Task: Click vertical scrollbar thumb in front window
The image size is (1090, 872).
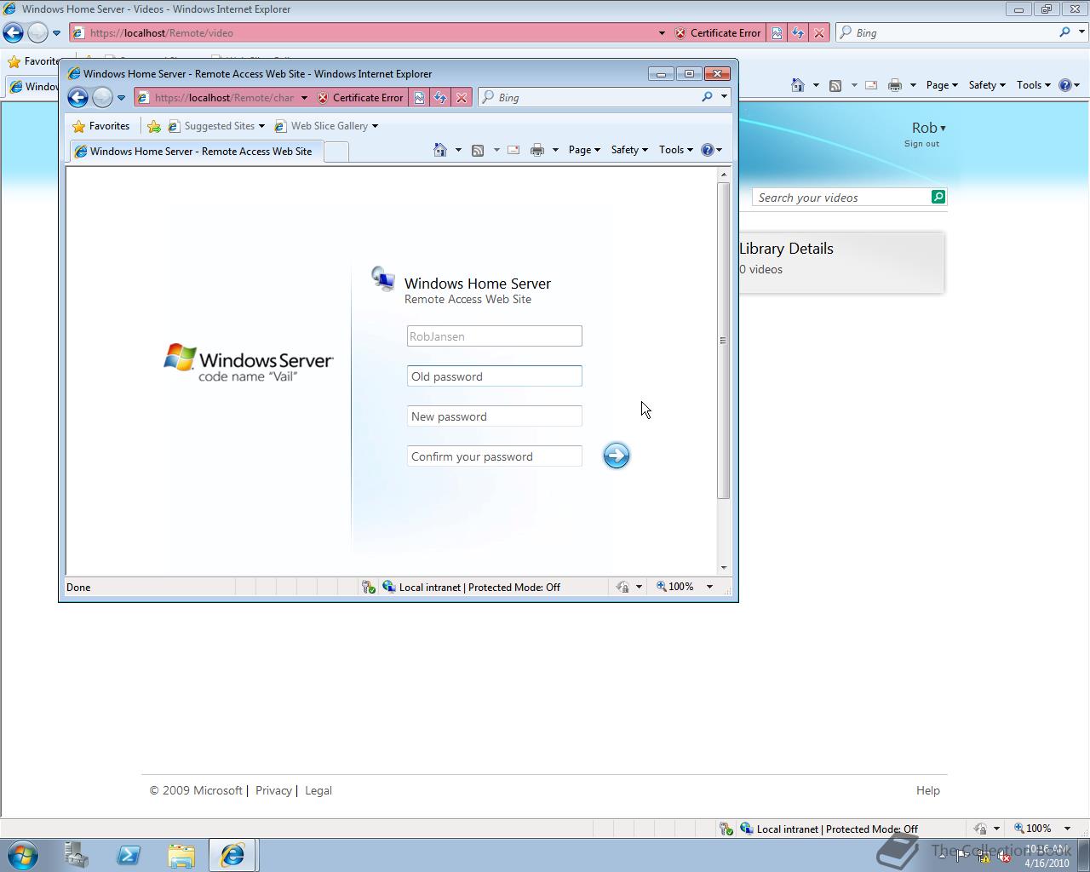Action: coord(724,341)
